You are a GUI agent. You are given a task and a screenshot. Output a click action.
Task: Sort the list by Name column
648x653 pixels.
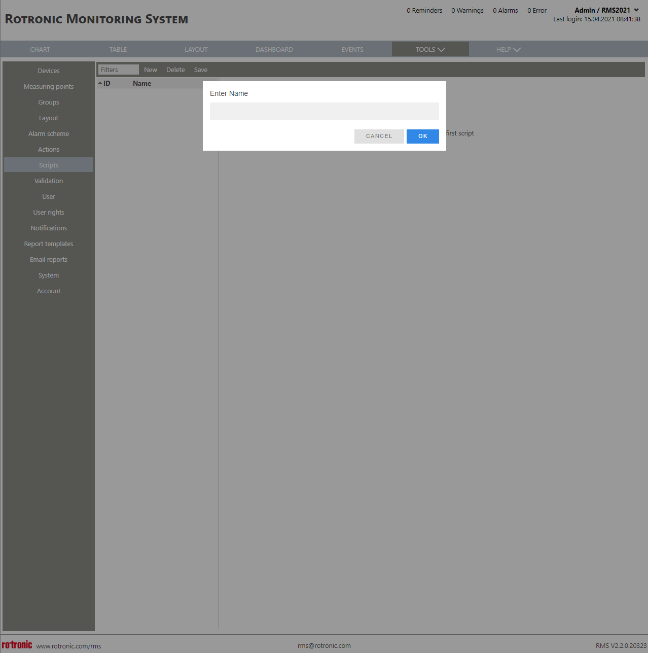(142, 83)
